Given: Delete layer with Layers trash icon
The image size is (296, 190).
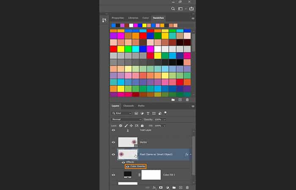Looking at the screenshot, I should pos(187,187).
